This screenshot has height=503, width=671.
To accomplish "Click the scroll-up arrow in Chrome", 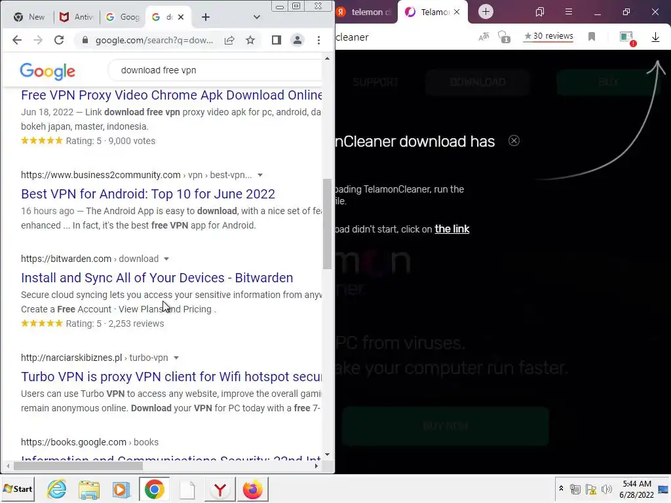I will point(328,58).
